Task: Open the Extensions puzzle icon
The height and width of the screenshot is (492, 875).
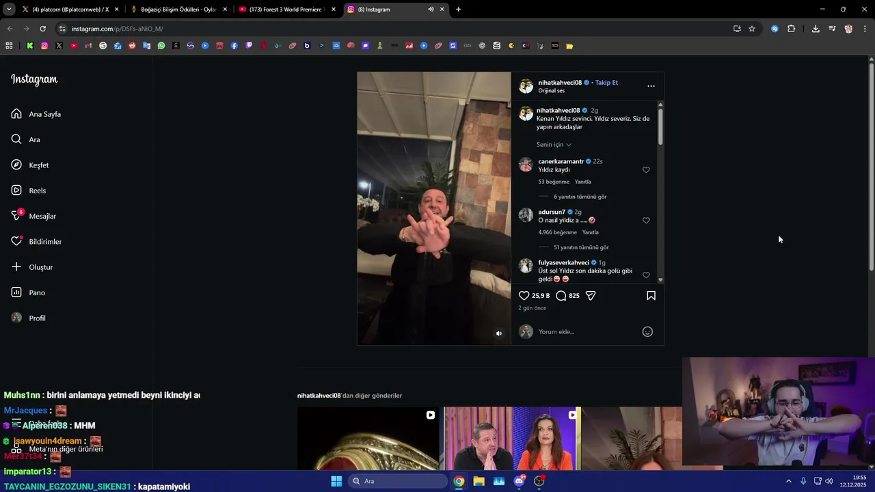Action: [792, 29]
